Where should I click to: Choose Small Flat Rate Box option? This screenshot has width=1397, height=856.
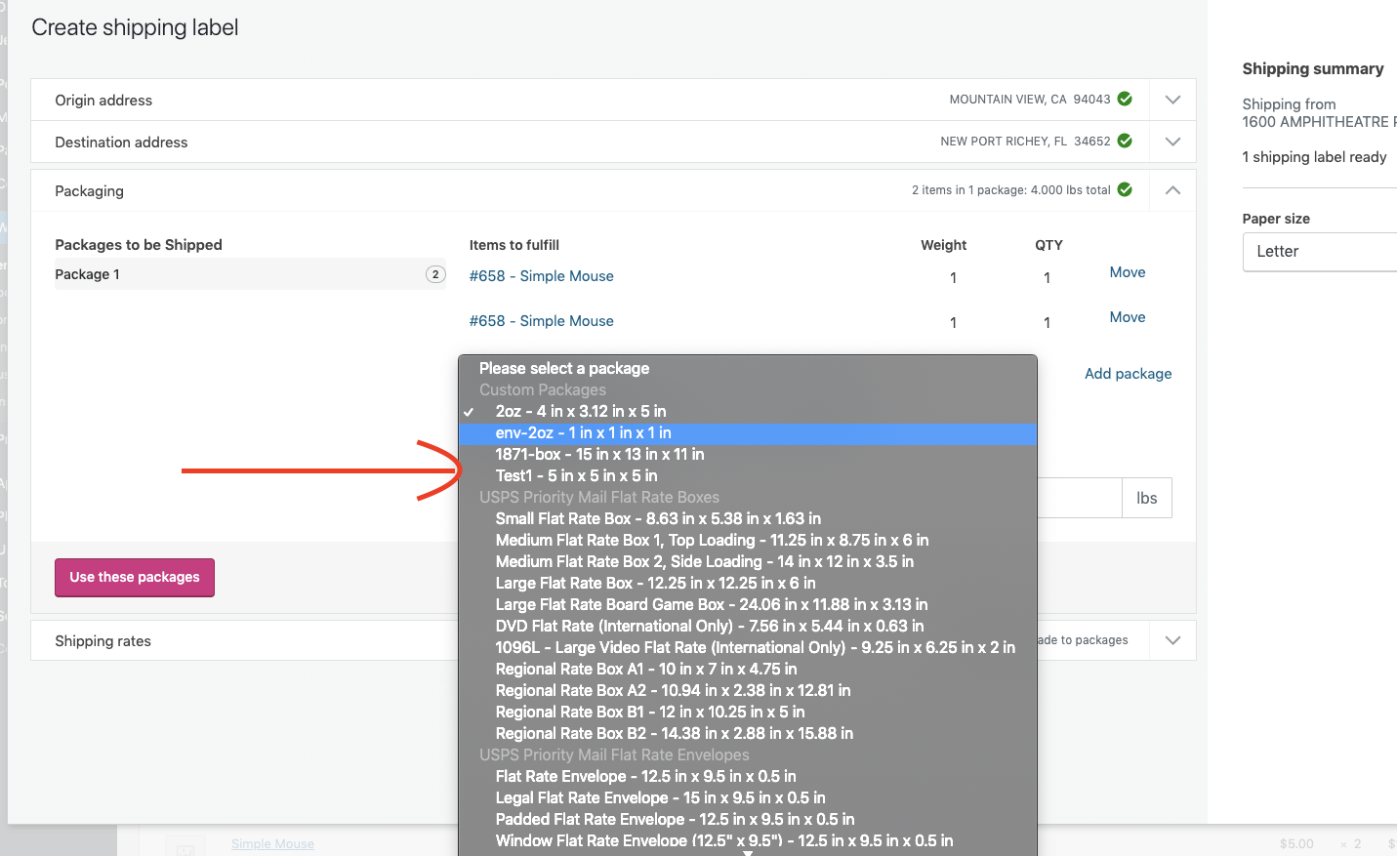tap(748, 518)
